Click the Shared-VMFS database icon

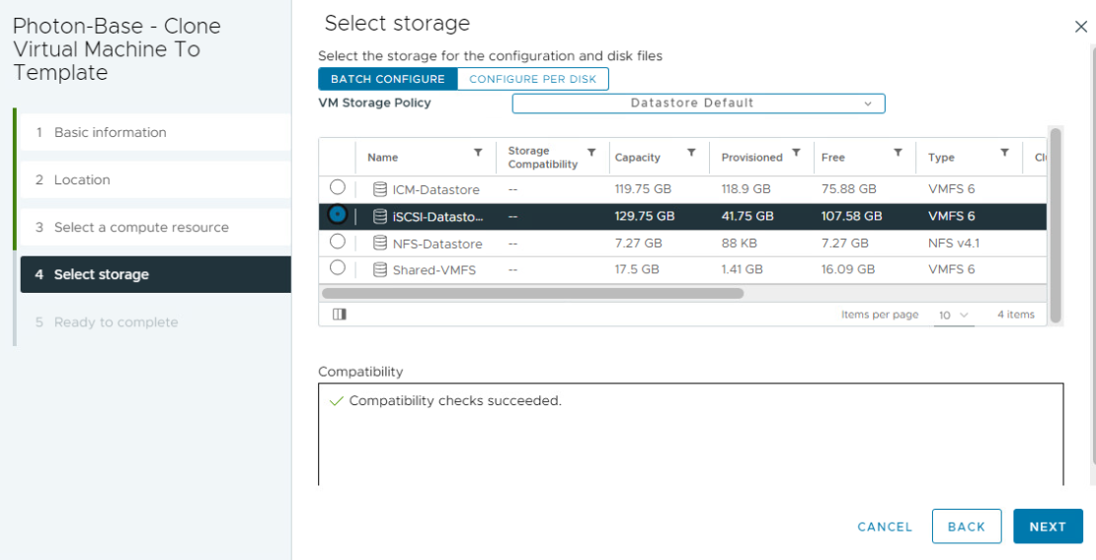point(380,269)
